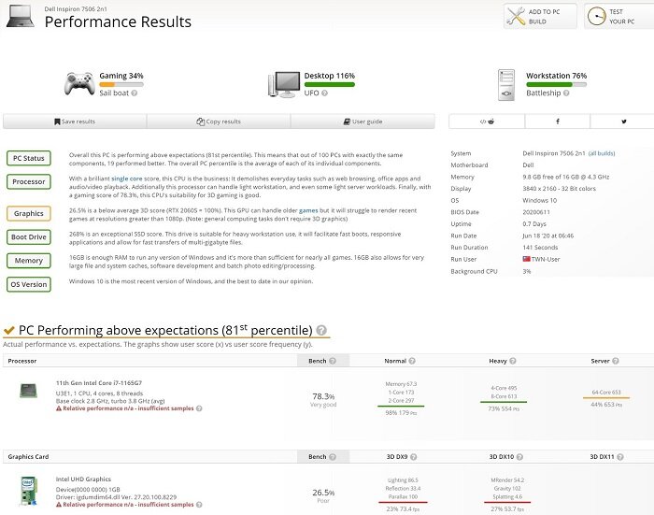Image resolution: width=654 pixels, height=515 pixels.
Task: Click the Test Your PC clock icon
Action: [596, 16]
